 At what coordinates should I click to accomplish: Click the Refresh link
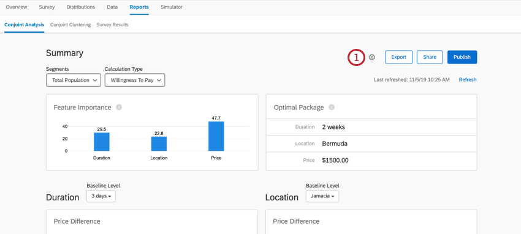coord(468,80)
